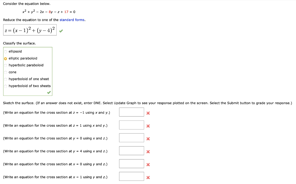
Task: Click the x = 0 cross section input
Action: (x=132, y=164)
